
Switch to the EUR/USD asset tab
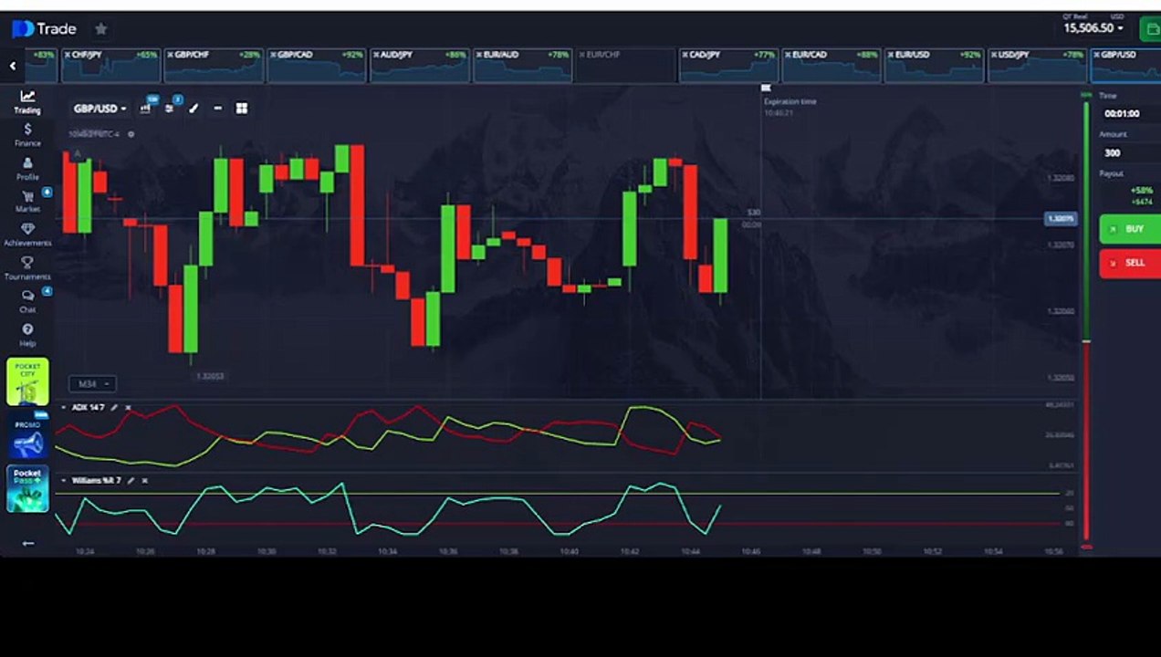[936, 65]
